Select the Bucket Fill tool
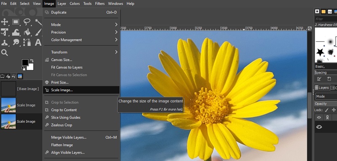The height and width of the screenshot is (161, 337). point(27,32)
